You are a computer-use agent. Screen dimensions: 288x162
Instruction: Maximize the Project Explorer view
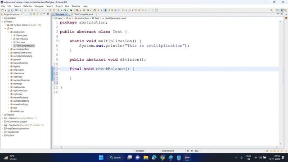[x=48, y=14]
